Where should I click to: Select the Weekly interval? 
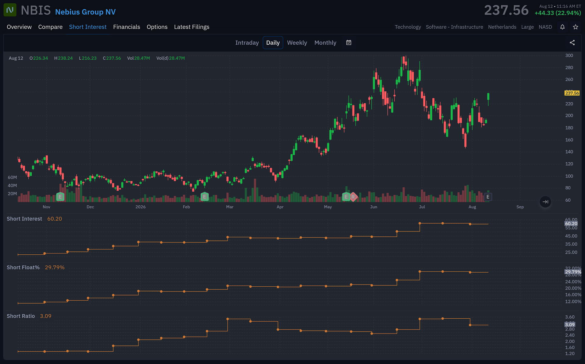(x=297, y=43)
